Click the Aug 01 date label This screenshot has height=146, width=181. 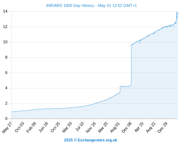click(x=115, y=127)
